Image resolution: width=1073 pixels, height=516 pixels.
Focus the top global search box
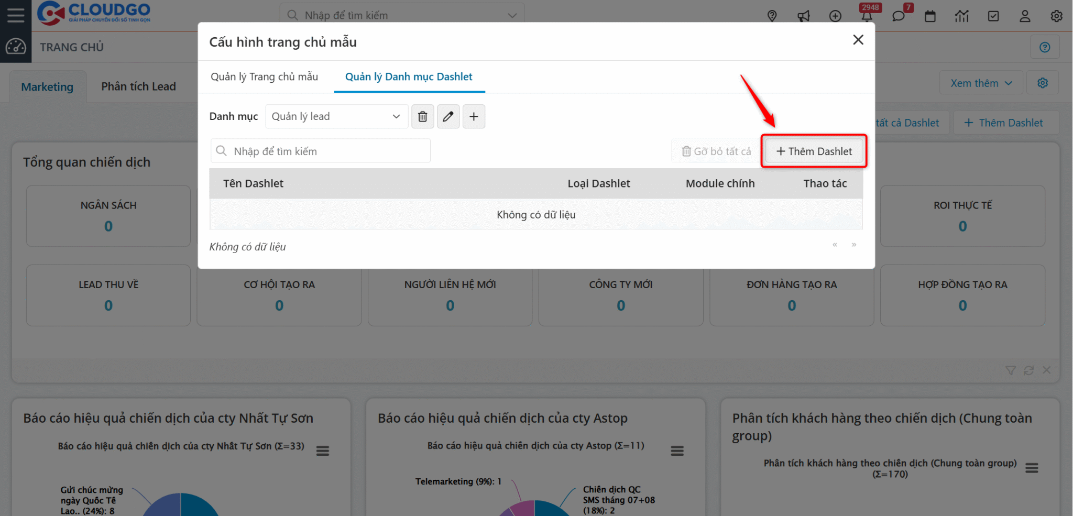tap(402, 16)
